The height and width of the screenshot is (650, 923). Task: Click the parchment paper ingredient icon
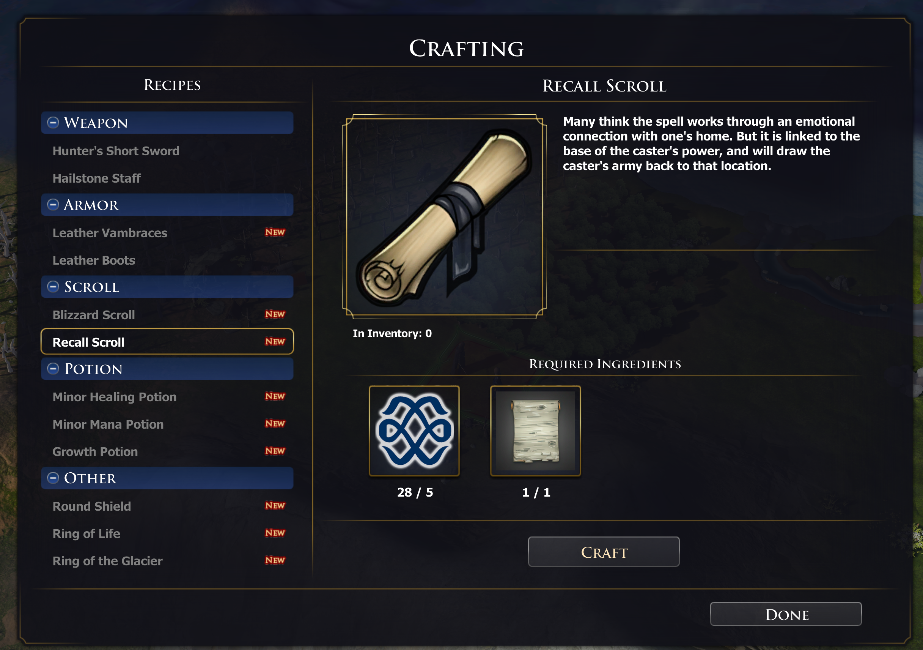535,431
